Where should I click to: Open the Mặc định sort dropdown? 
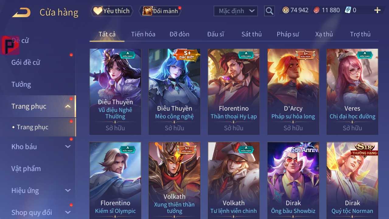(236, 11)
